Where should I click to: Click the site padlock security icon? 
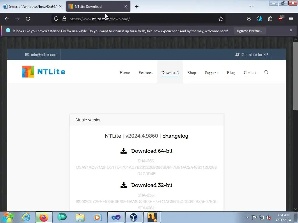(64, 19)
